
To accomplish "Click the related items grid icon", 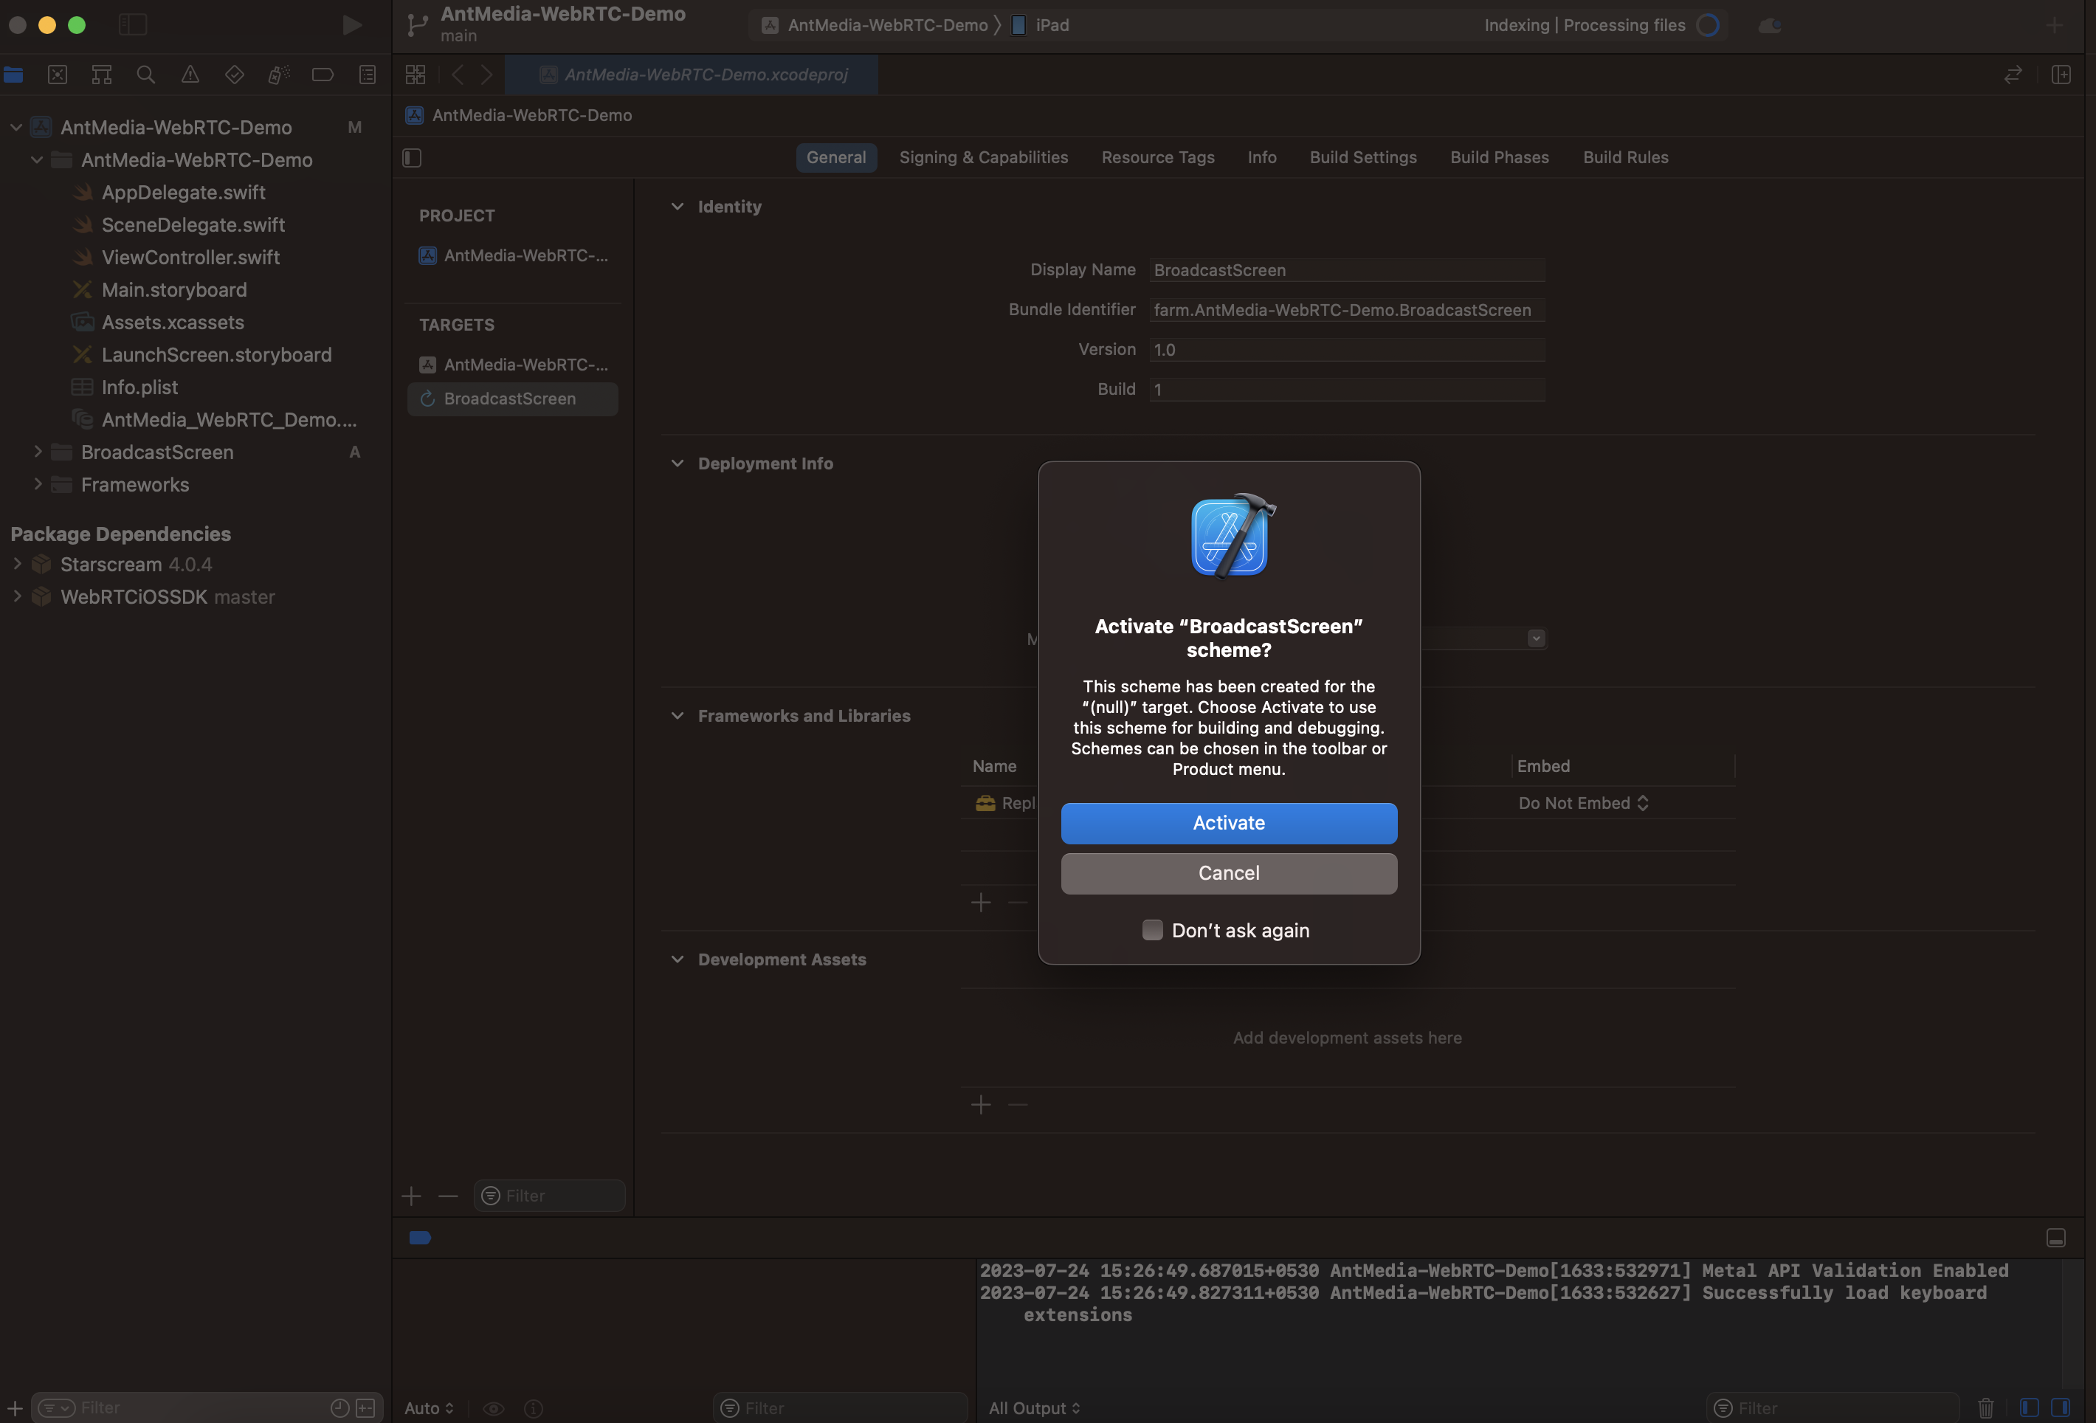I will [x=416, y=75].
